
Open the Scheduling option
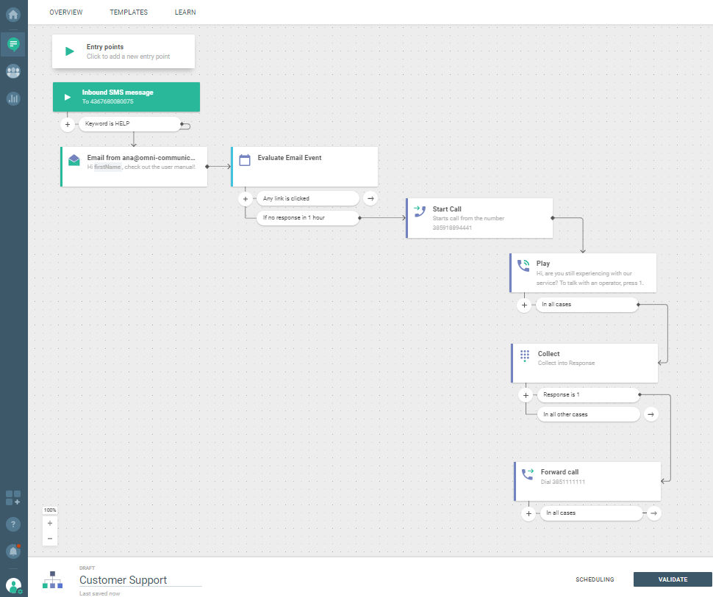point(595,579)
